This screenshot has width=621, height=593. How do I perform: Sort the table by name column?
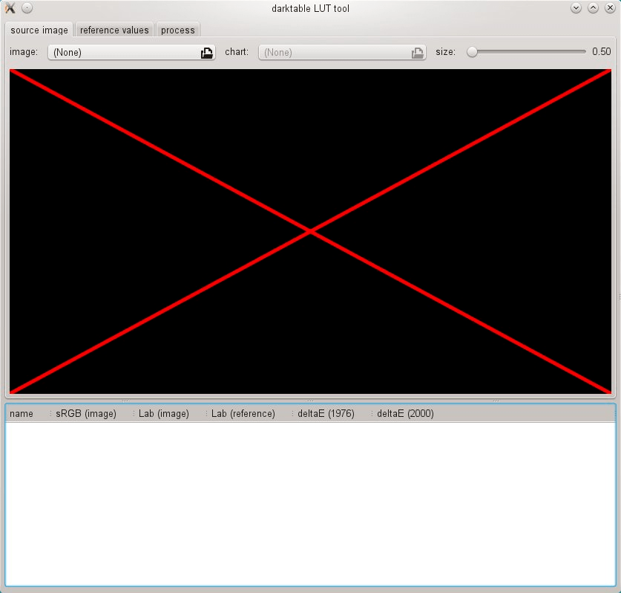pyautogui.click(x=21, y=413)
